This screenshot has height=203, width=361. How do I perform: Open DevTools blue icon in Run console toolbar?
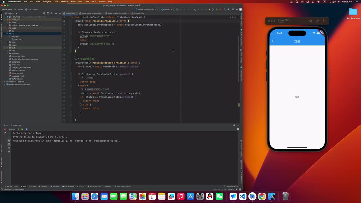point(27,129)
